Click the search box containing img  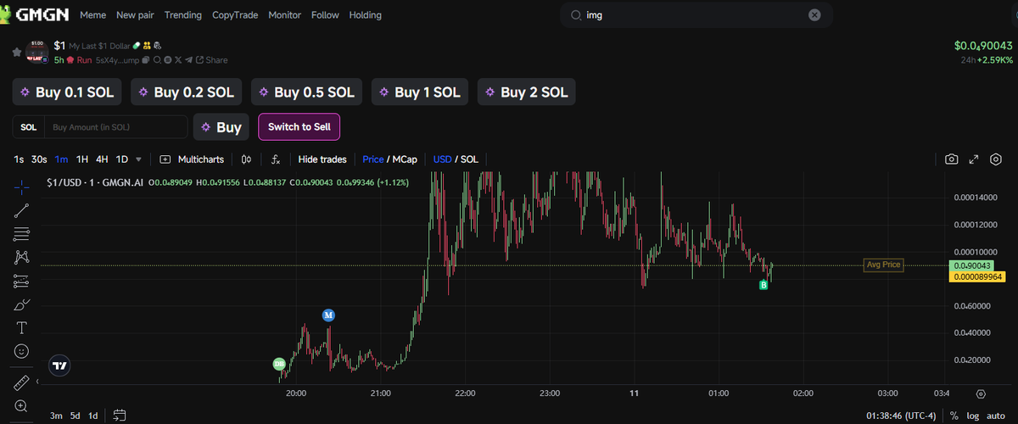(x=696, y=14)
